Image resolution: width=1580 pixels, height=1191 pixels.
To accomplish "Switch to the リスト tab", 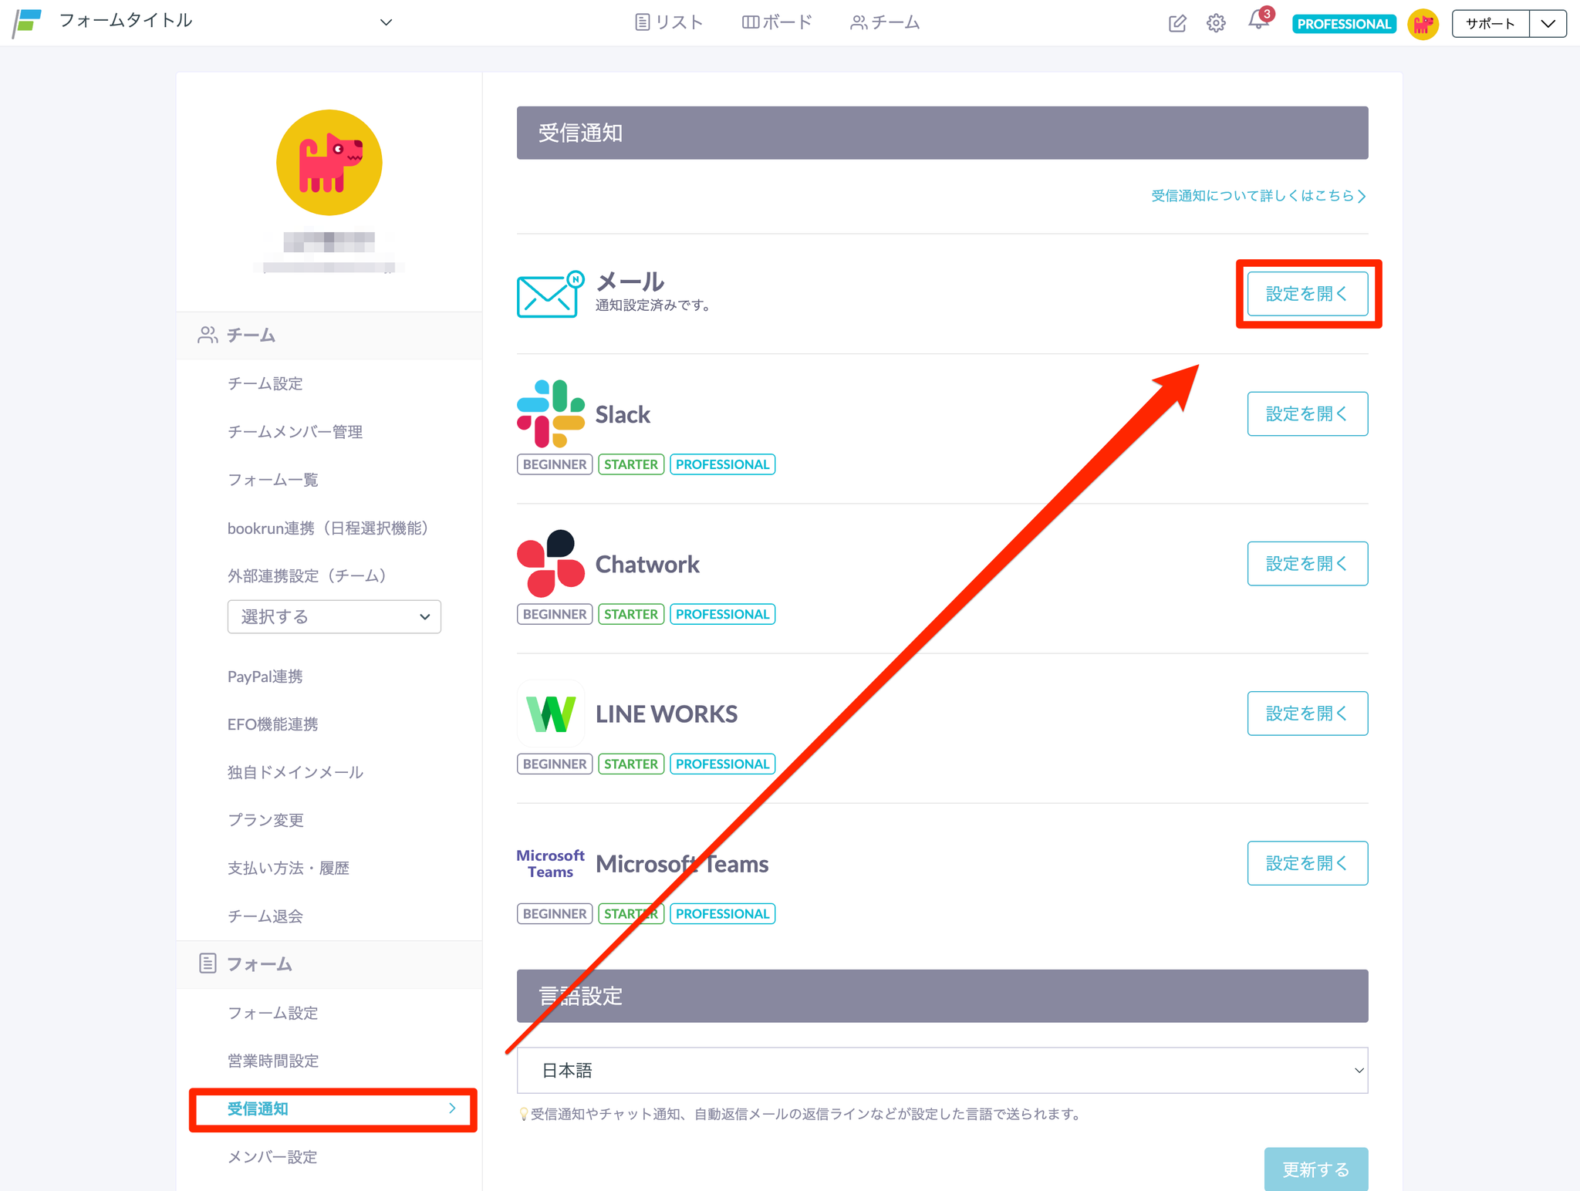I will [x=669, y=22].
